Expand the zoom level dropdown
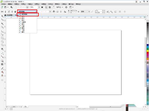 [39, 7]
